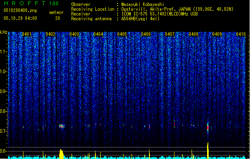Click the 1.0 kHz axis label

(x=4, y=72)
